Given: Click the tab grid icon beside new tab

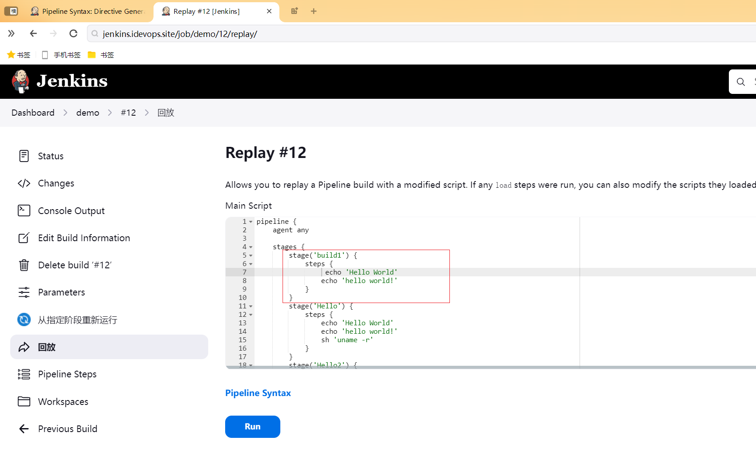Looking at the screenshot, I should 295,11.
